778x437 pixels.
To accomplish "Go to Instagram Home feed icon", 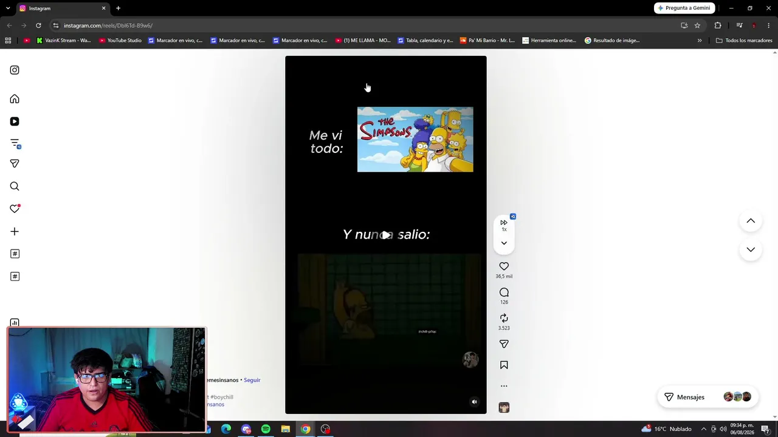I will pyautogui.click(x=15, y=99).
